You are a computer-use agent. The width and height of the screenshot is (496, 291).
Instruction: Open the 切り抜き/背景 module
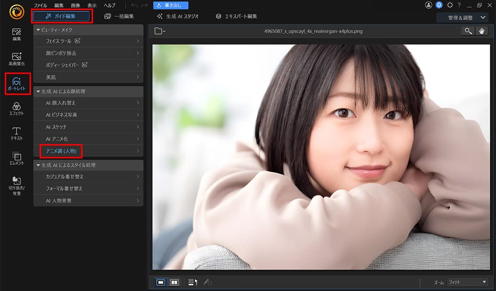pos(16,185)
